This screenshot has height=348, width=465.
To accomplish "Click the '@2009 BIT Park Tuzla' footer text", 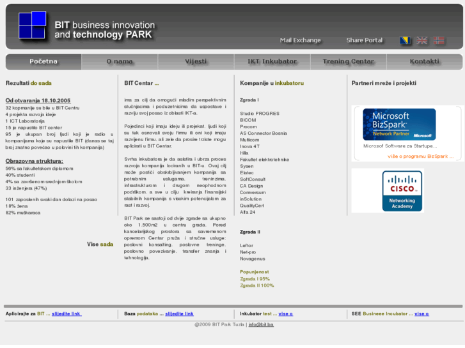I will coord(219,324).
